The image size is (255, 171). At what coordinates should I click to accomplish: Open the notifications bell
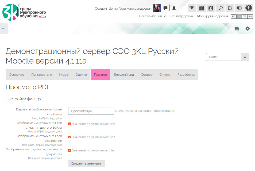[174, 8]
